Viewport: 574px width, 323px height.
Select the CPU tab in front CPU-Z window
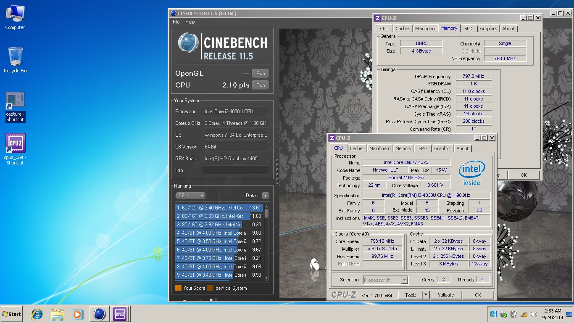338,148
